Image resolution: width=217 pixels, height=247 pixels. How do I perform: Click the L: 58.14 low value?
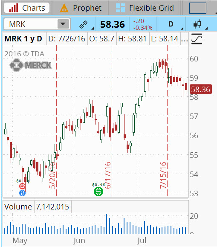click(x=165, y=39)
